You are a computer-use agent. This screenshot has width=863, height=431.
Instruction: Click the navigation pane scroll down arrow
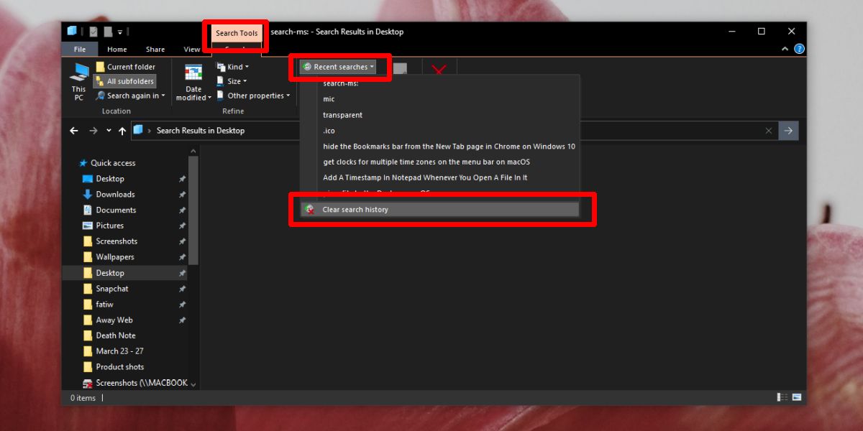(x=193, y=385)
